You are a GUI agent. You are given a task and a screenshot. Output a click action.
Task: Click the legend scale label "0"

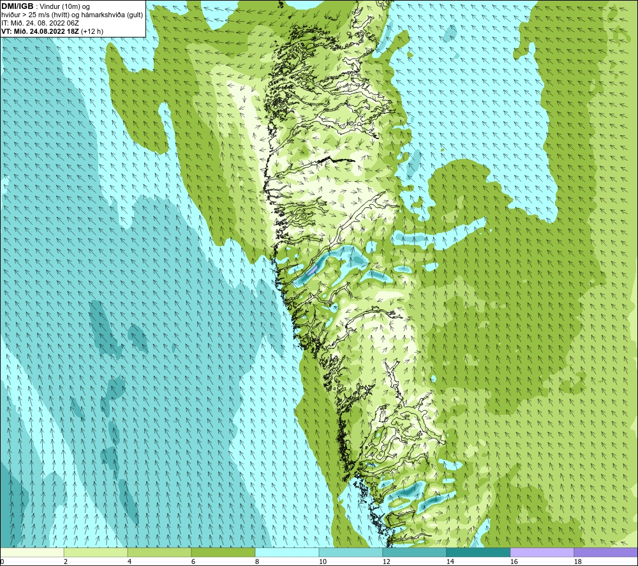coord(2,562)
